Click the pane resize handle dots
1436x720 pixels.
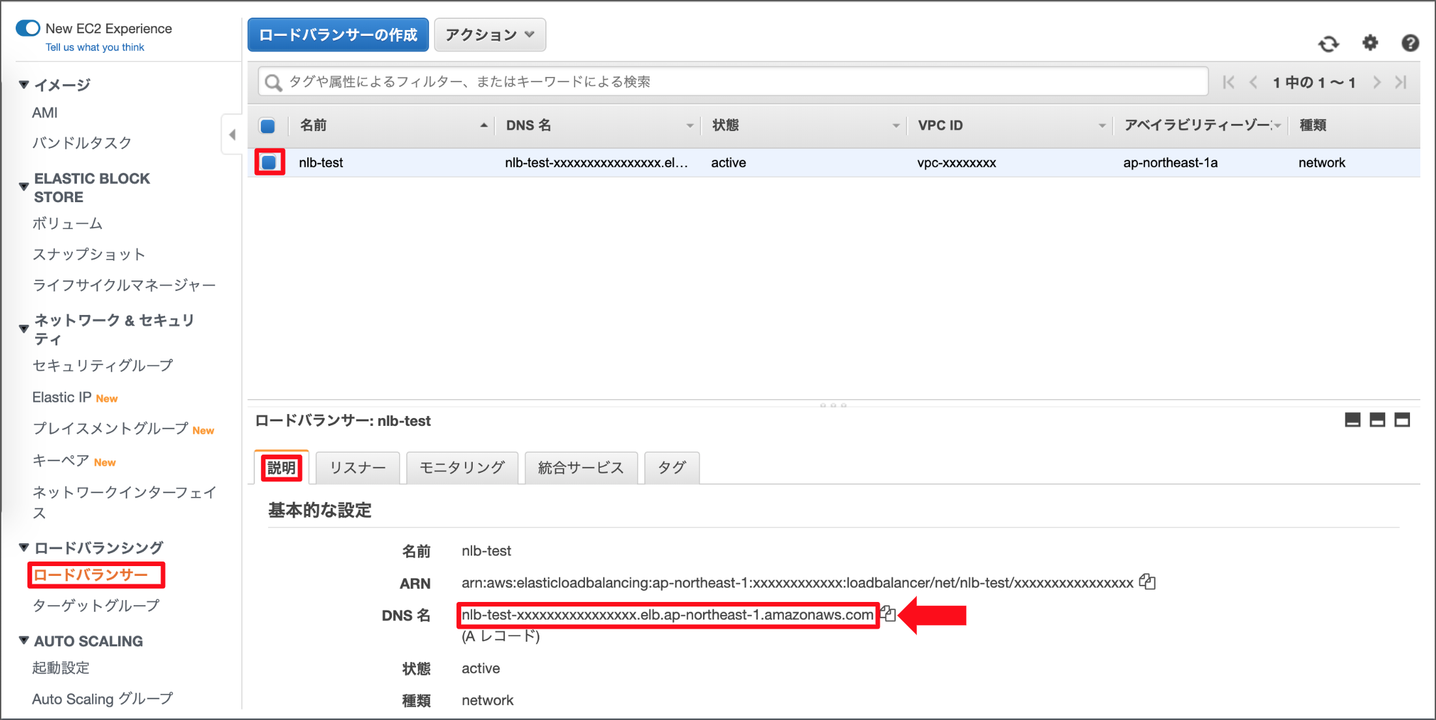click(833, 405)
